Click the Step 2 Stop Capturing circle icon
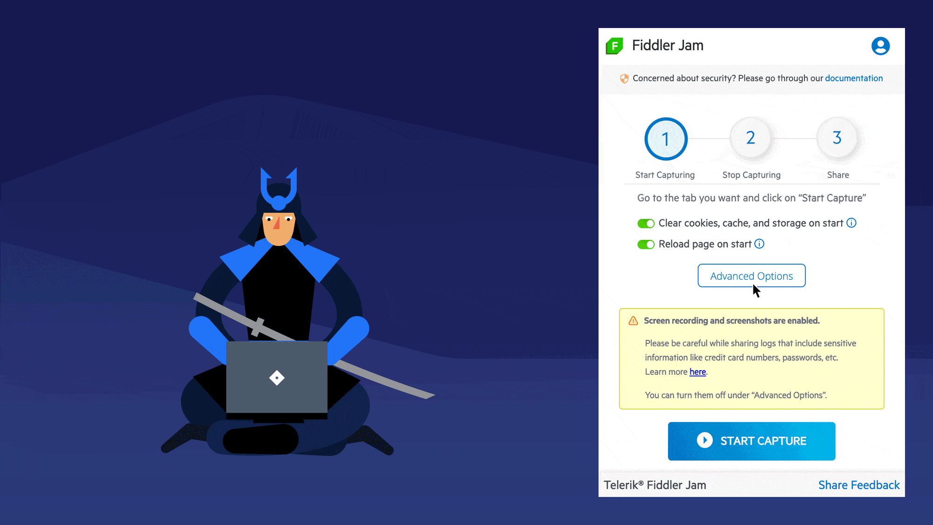 pos(751,137)
